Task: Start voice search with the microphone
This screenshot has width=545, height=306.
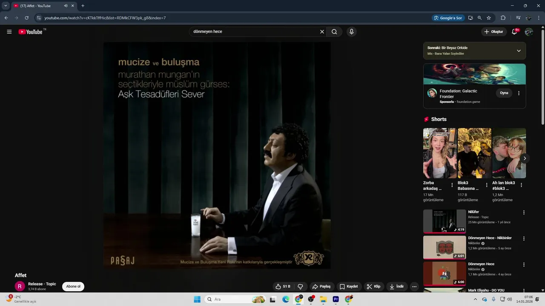Action: click(x=351, y=31)
